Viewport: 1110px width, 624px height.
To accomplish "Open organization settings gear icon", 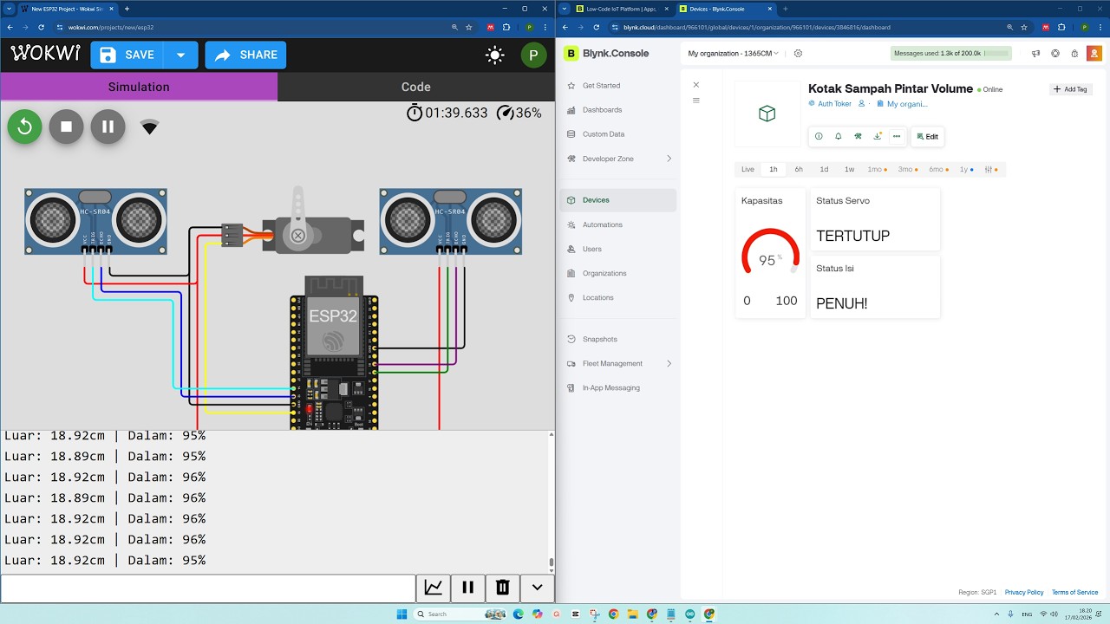I will coord(798,53).
